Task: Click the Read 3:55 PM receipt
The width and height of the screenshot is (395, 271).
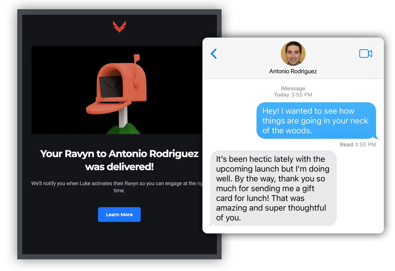Action: tap(358, 144)
